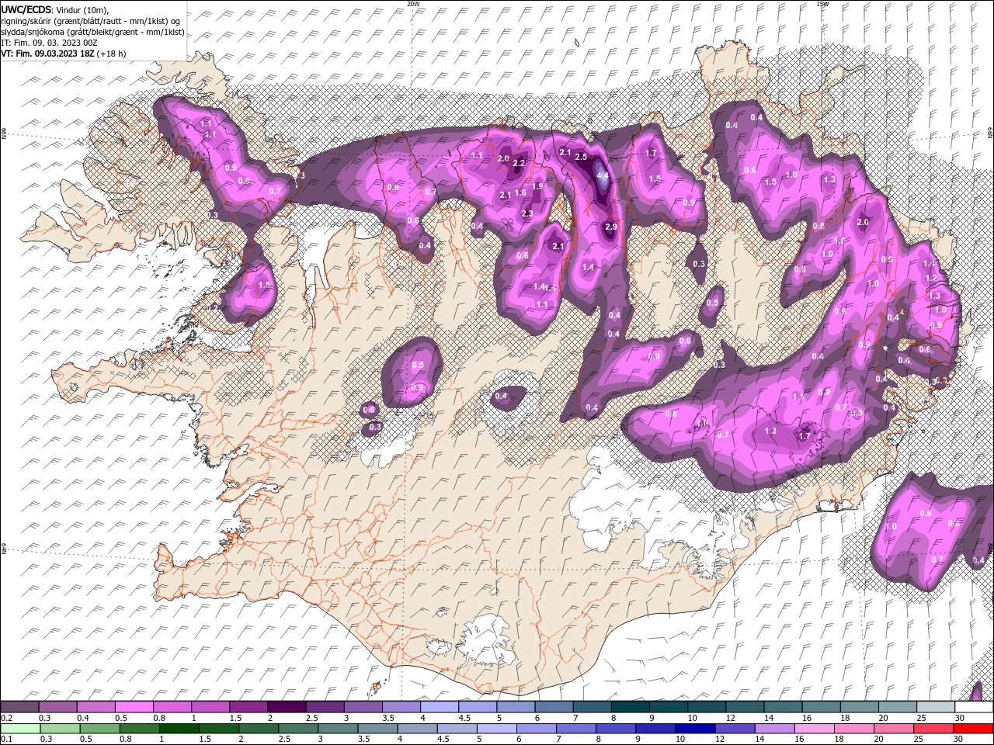Click the 'UWC/ECDS: Vindur (10m),' title text
The width and height of the screenshot is (994, 745).
click(55, 9)
